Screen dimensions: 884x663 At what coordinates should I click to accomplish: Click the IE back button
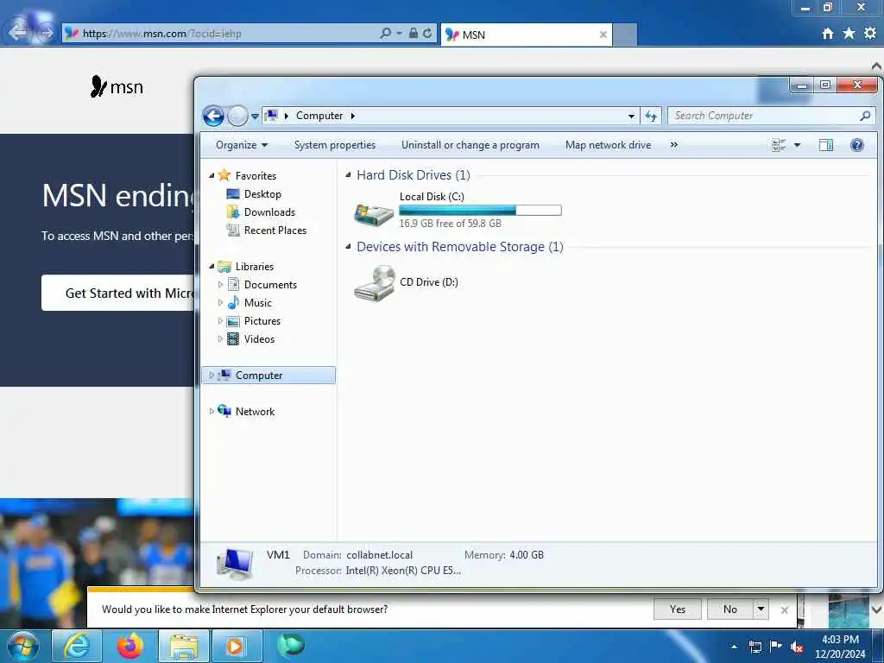pos(17,32)
